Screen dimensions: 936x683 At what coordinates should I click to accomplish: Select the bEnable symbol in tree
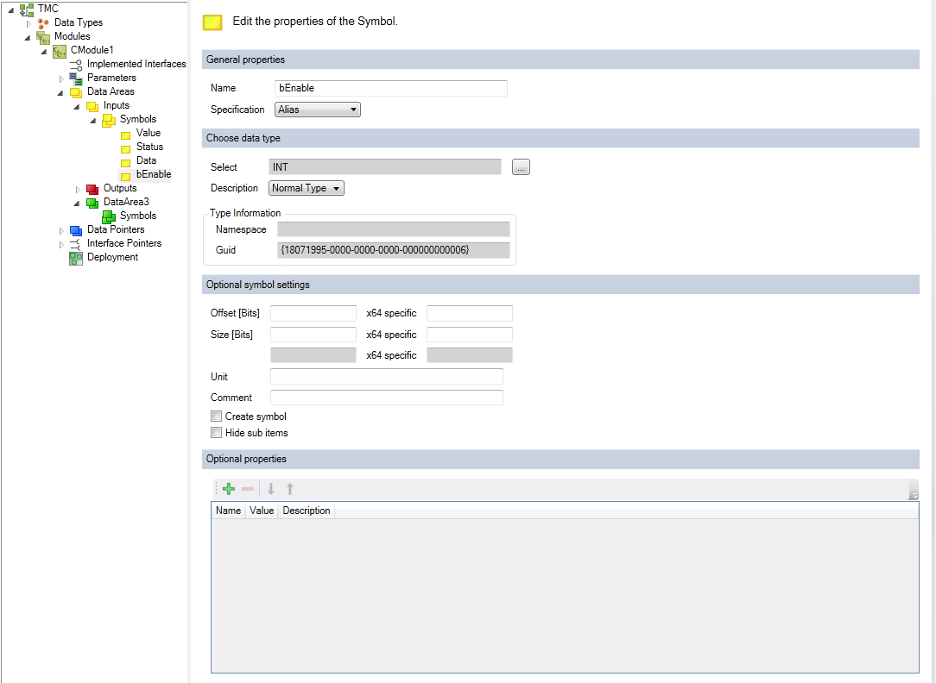point(154,174)
